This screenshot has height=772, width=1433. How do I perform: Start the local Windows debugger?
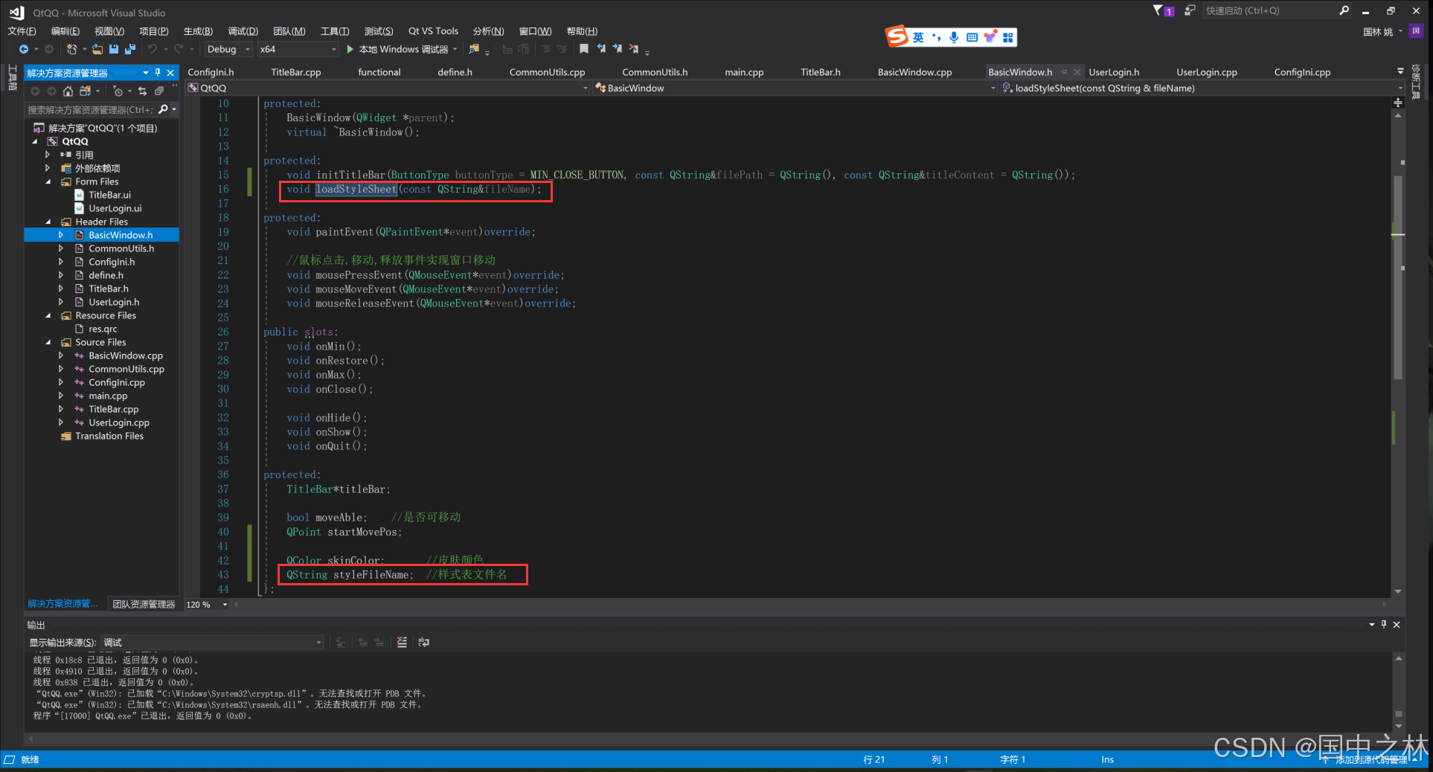(x=403, y=49)
